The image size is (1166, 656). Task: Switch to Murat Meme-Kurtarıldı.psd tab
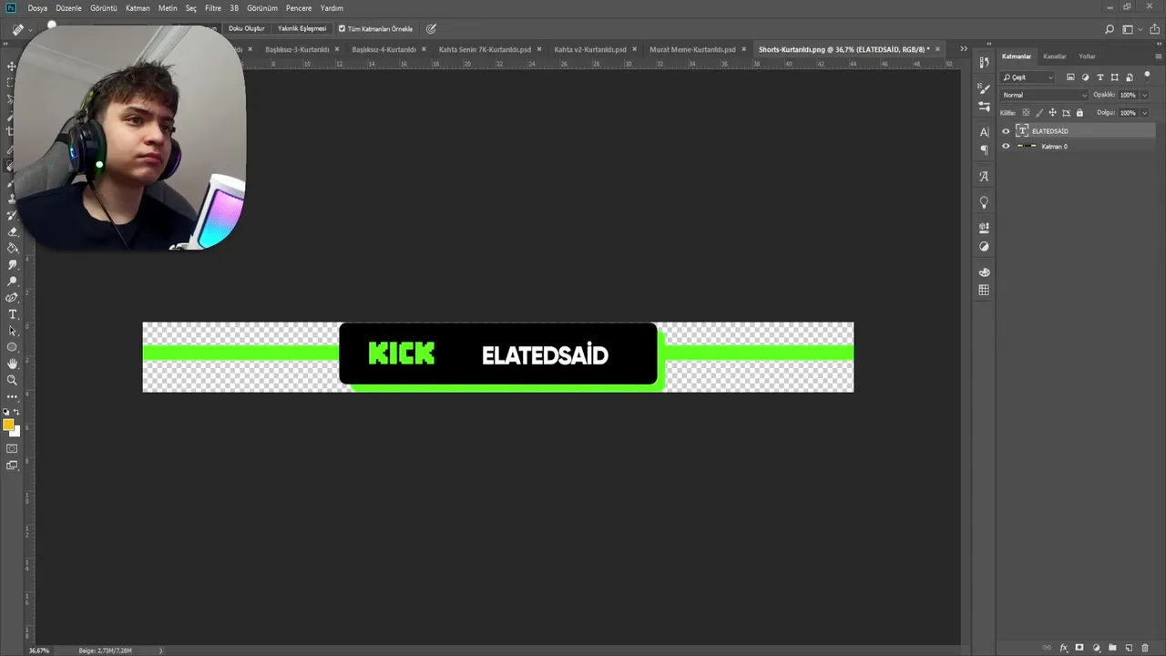click(x=692, y=49)
